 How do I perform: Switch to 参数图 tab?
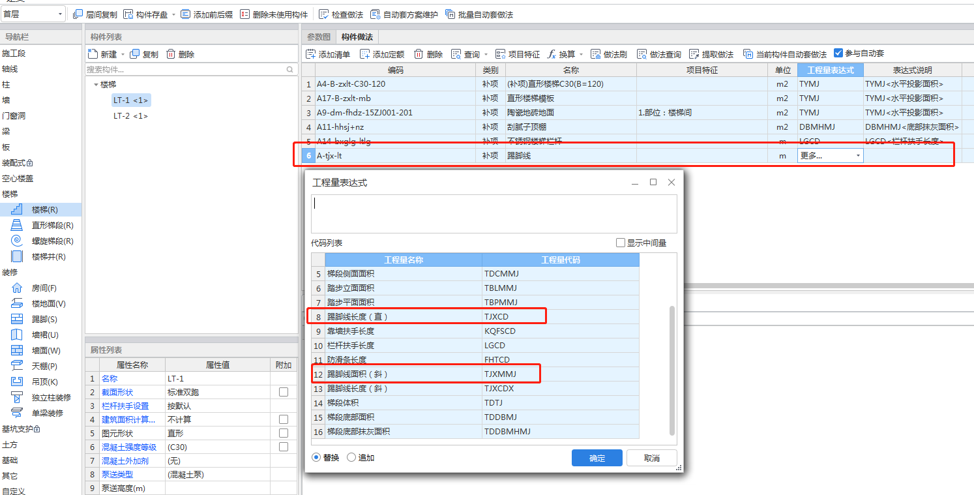click(x=319, y=37)
